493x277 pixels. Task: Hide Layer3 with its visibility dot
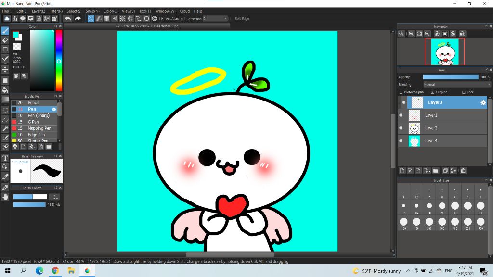tap(404, 102)
